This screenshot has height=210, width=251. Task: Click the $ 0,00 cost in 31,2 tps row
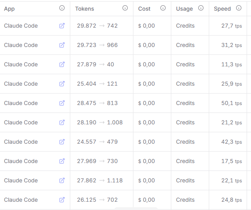(146, 45)
